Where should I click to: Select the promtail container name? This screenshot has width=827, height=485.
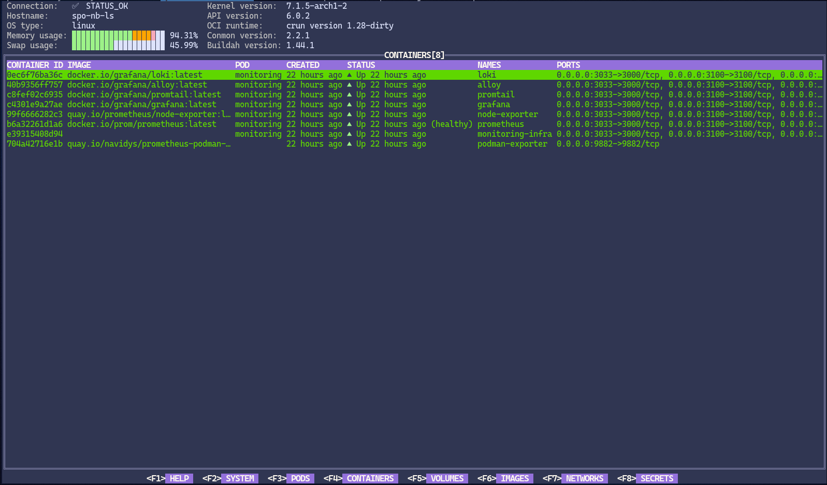click(496, 94)
